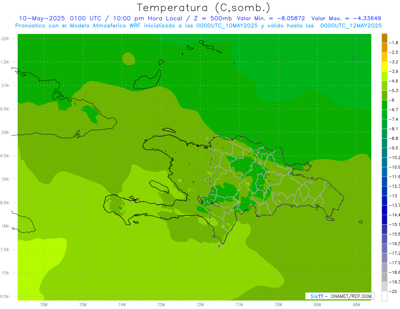The image size is (400, 309).
Task: Click the 73W longitude label
Action: point(161,304)
